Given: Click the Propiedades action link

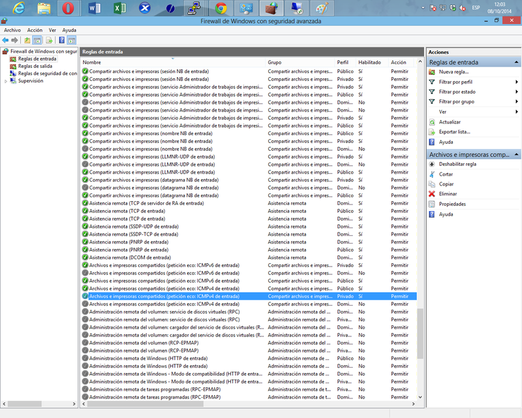Looking at the screenshot, I should point(452,204).
